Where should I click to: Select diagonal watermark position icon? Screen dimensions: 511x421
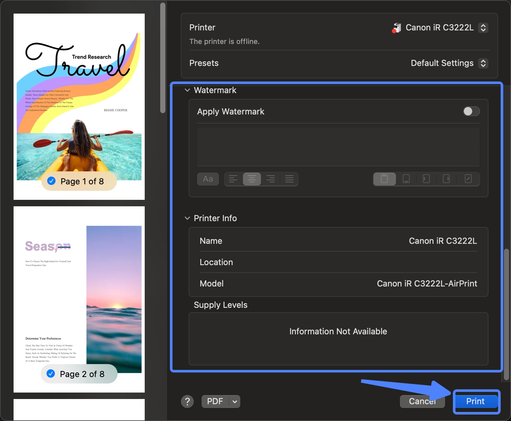pos(468,179)
